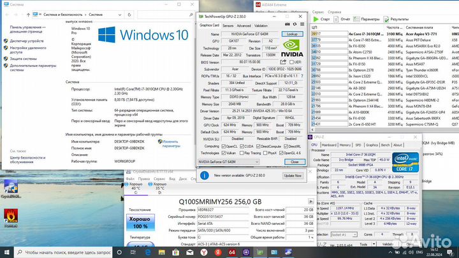Toggle the UEFI checkbox in GPU-Z

click(291, 62)
